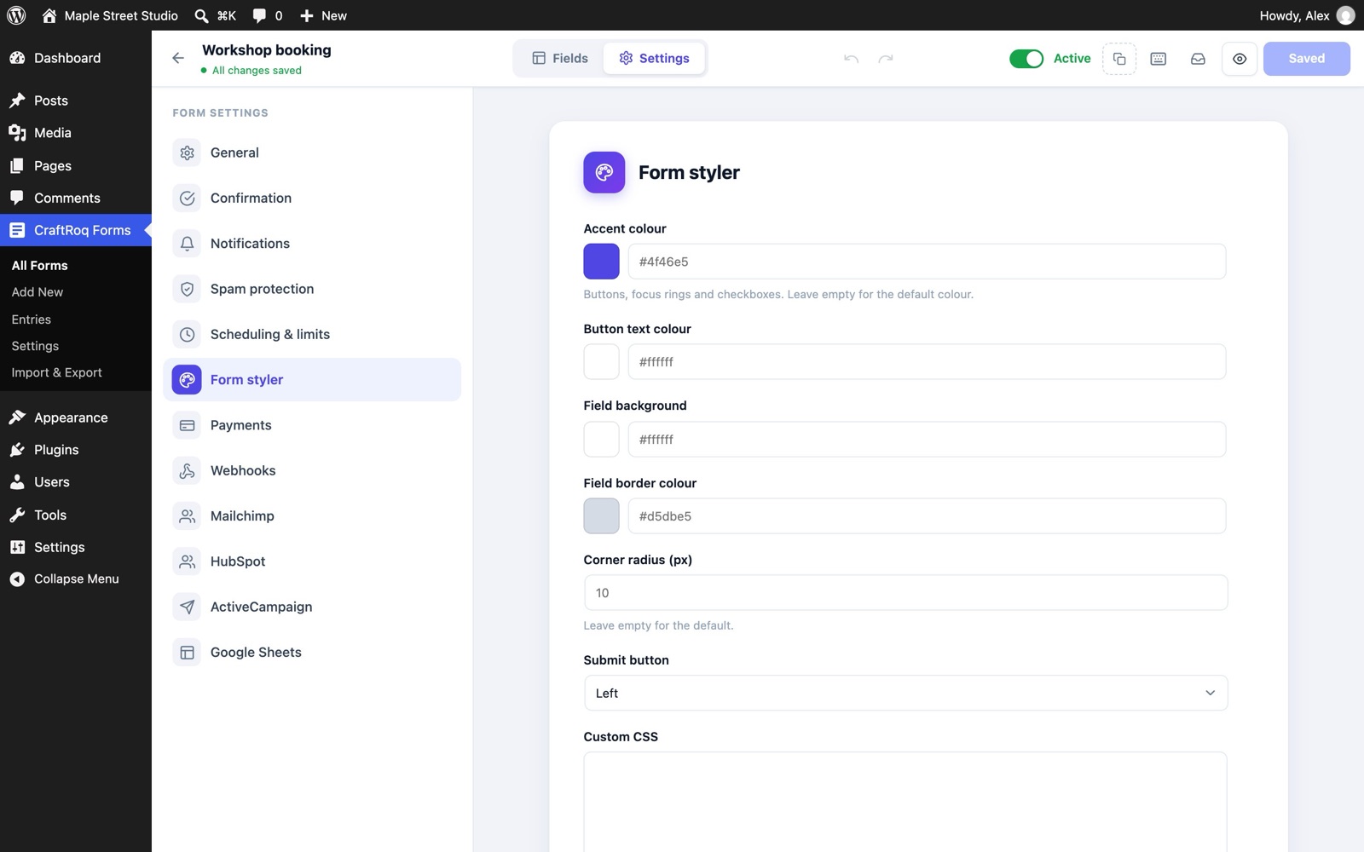
Task: Open the Field border colour swatch
Action: [601, 516]
